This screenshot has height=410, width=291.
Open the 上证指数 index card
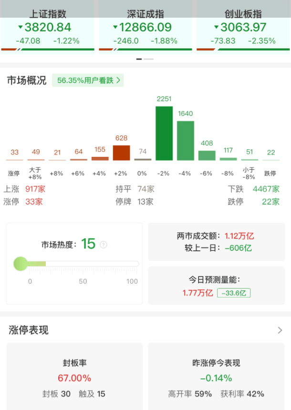click(x=48, y=29)
